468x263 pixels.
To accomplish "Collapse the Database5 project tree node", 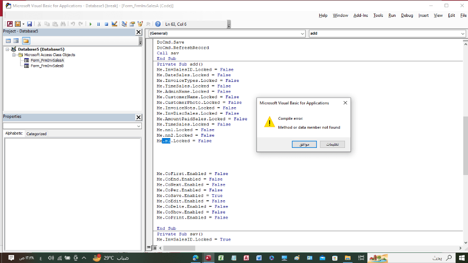I will (7, 49).
